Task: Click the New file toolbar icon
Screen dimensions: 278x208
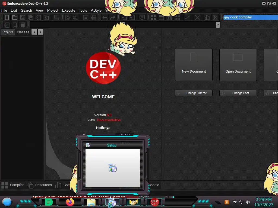Action: click(7, 17)
